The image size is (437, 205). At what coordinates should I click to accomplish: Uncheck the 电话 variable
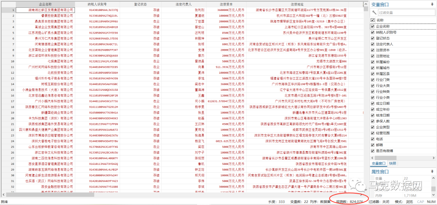[373, 139]
